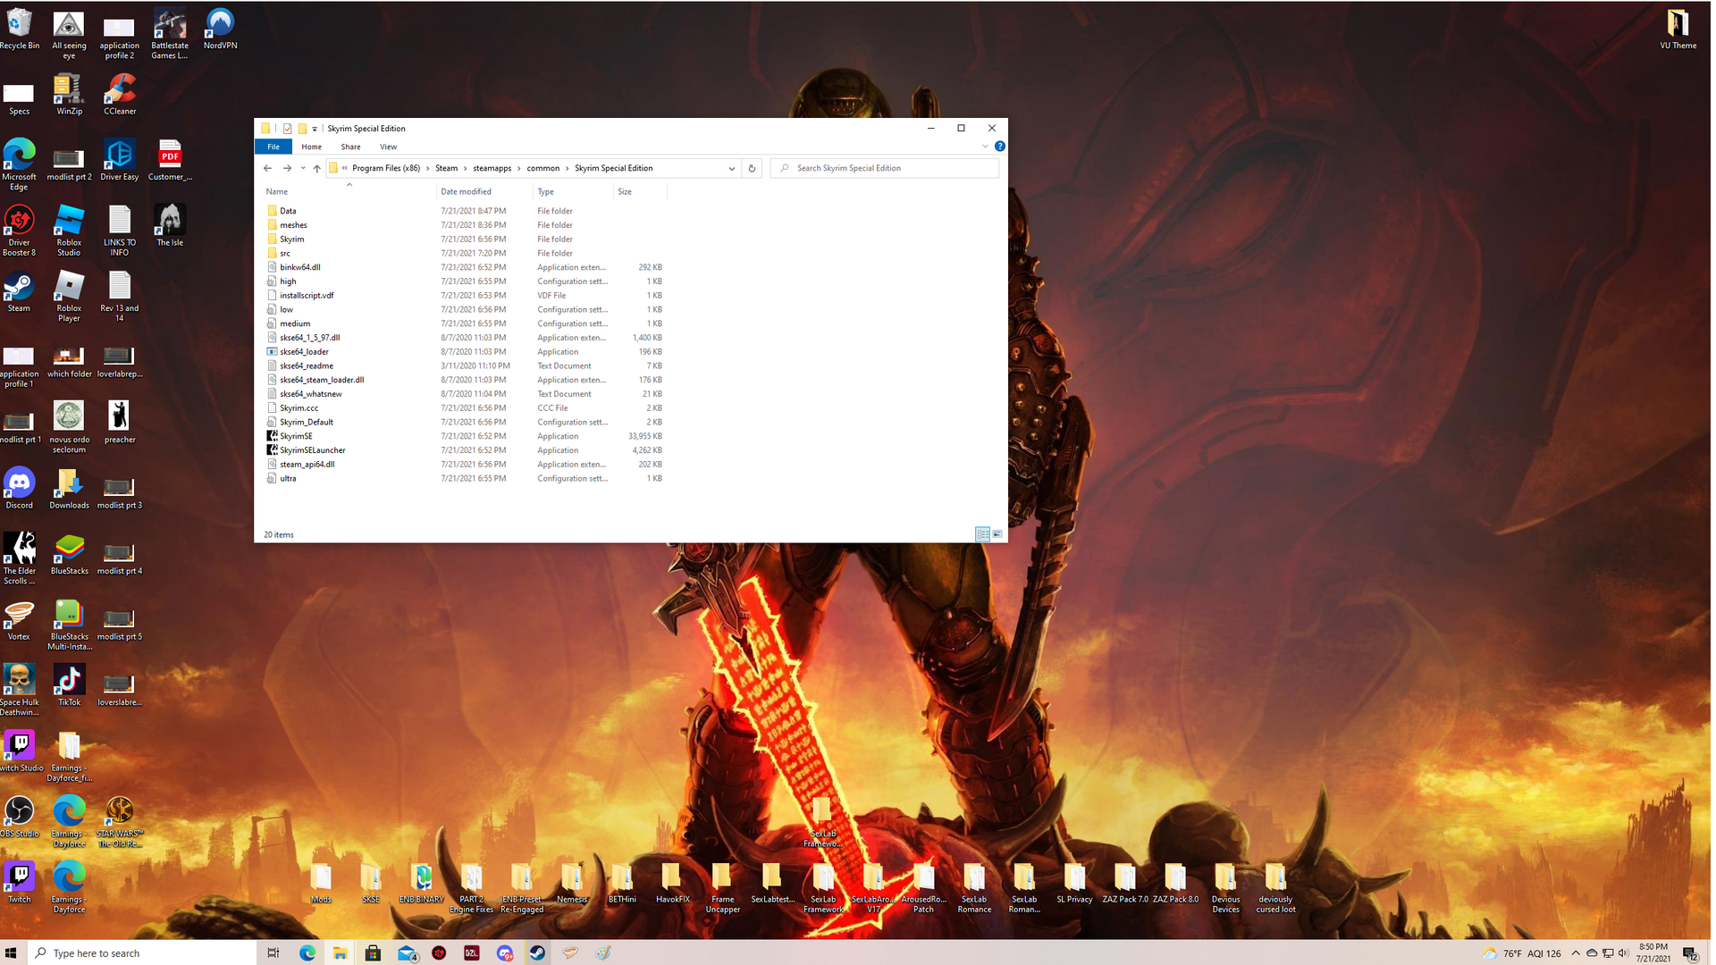Refresh the Skyrim Special Edition folder
This screenshot has width=1716, height=965.
click(x=752, y=168)
